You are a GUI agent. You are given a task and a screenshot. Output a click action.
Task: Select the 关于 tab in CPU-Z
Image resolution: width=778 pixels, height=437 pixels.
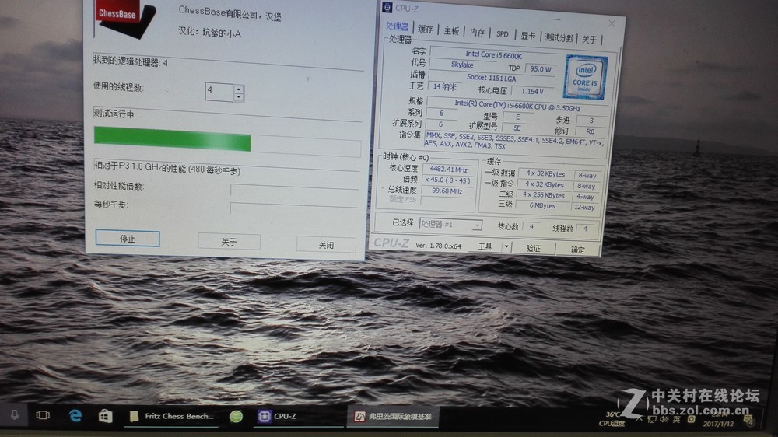[x=590, y=39]
